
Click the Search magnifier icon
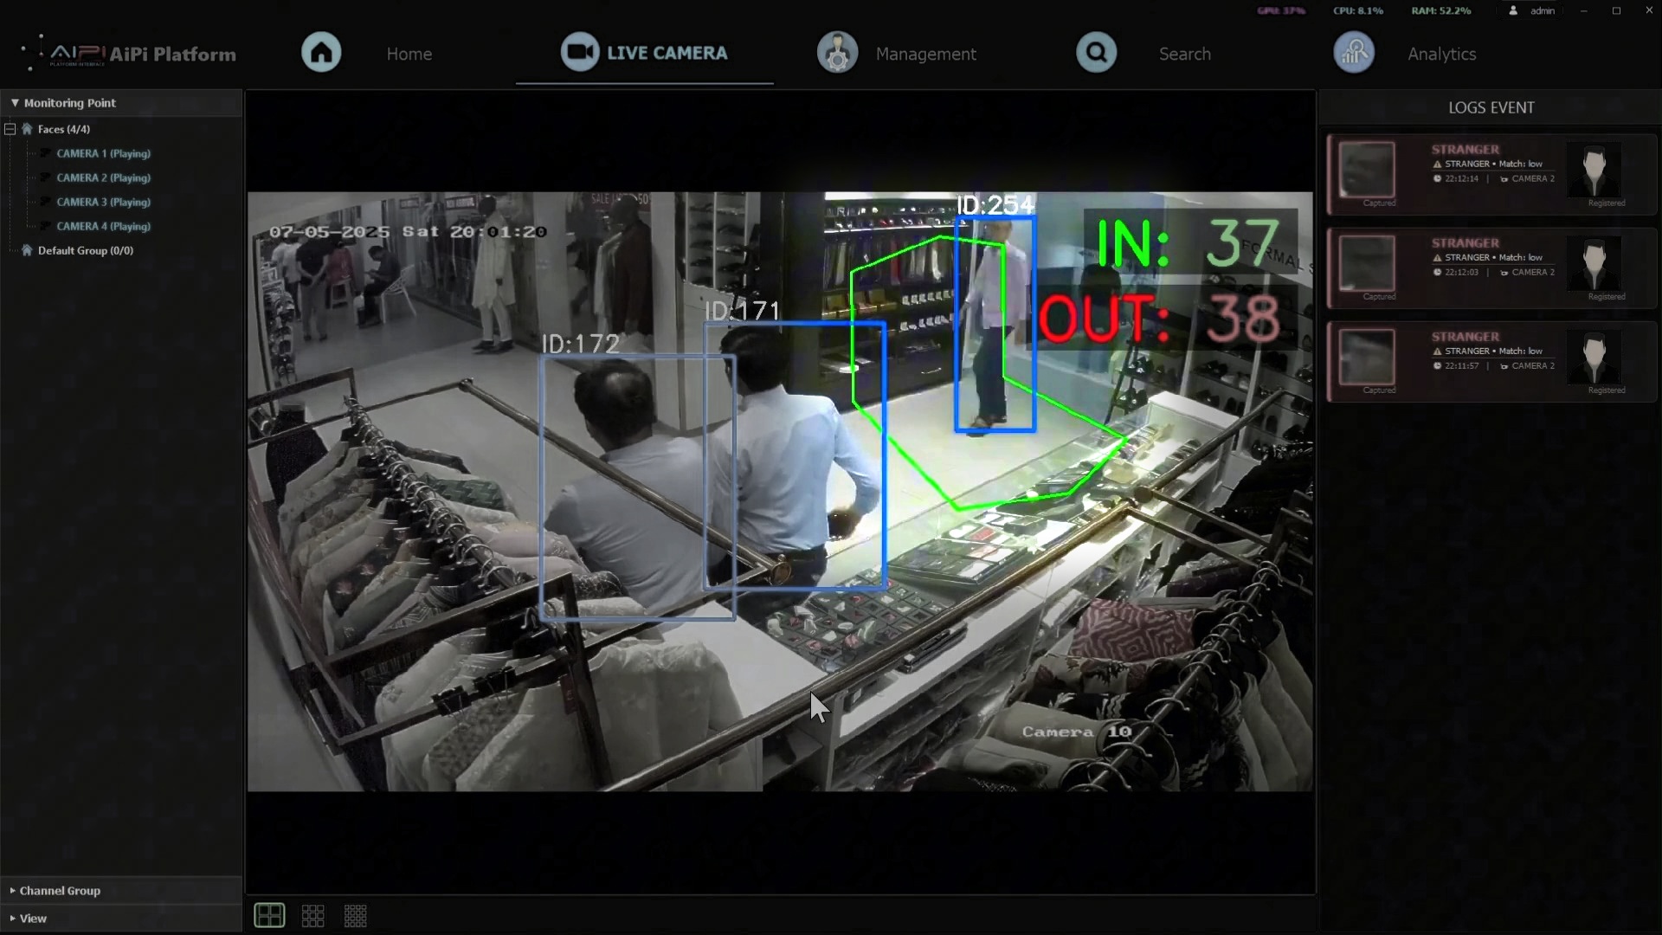coord(1096,53)
